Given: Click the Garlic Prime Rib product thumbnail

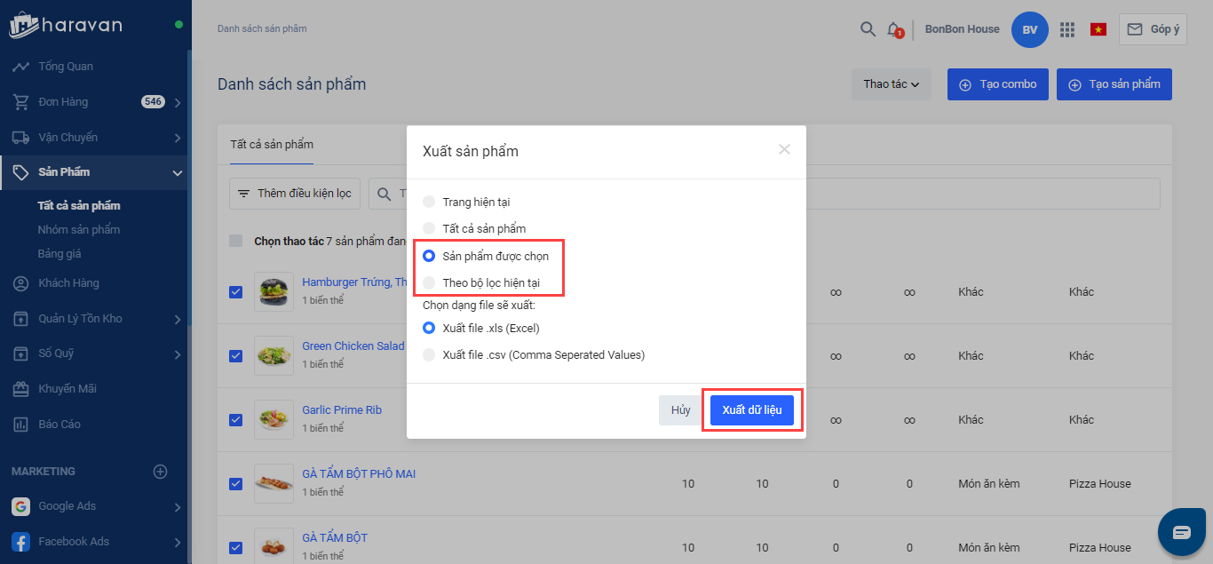Looking at the screenshot, I should pos(274,419).
